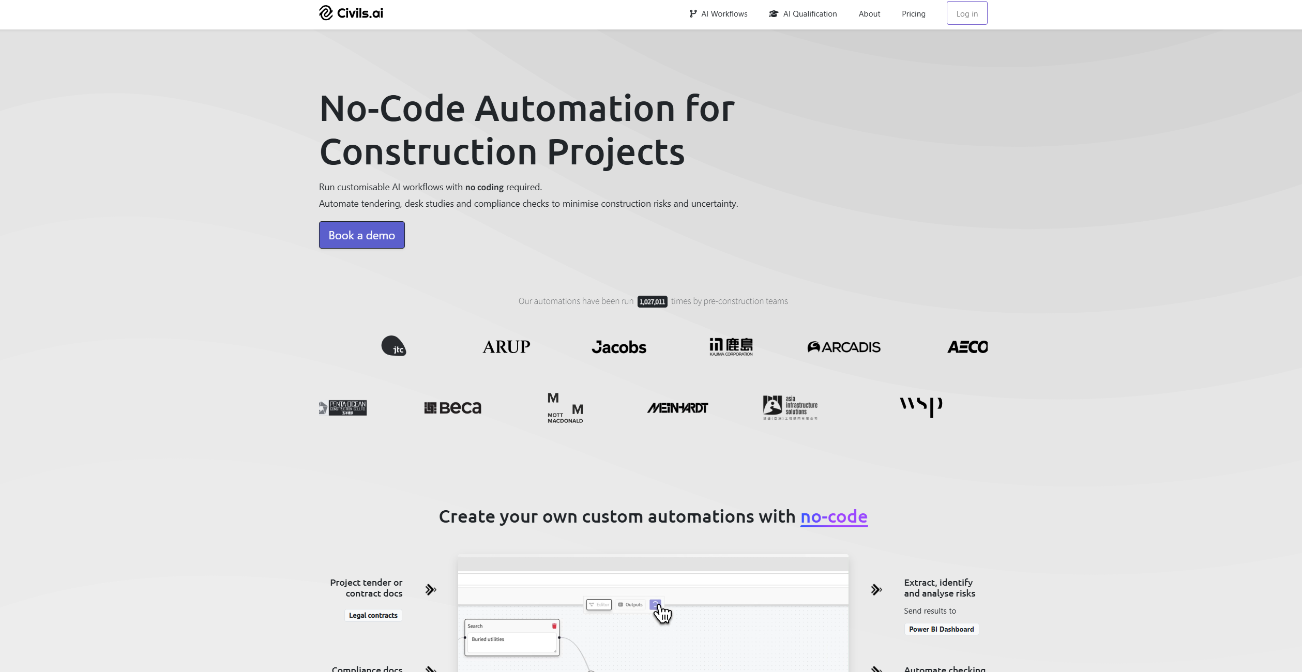This screenshot has height=672, width=1302.
Task: Click the Book a demo button
Action: coord(361,235)
